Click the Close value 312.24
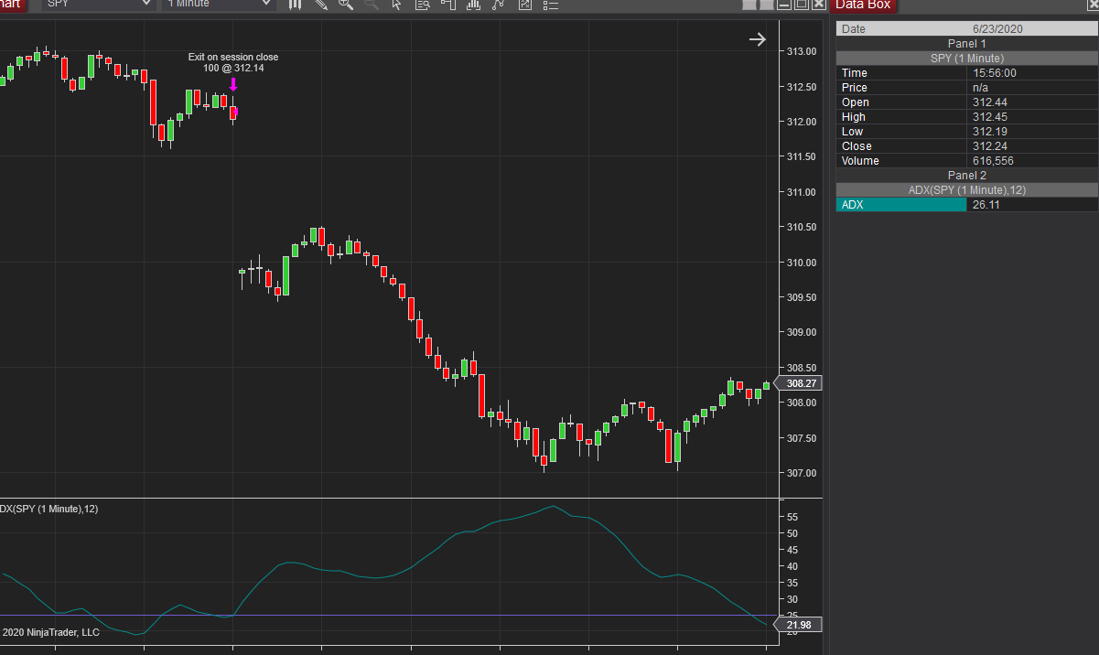Image resolution: width=1099 pixels, height=655 pixels. pyautogui.click(x=989, y=146)
